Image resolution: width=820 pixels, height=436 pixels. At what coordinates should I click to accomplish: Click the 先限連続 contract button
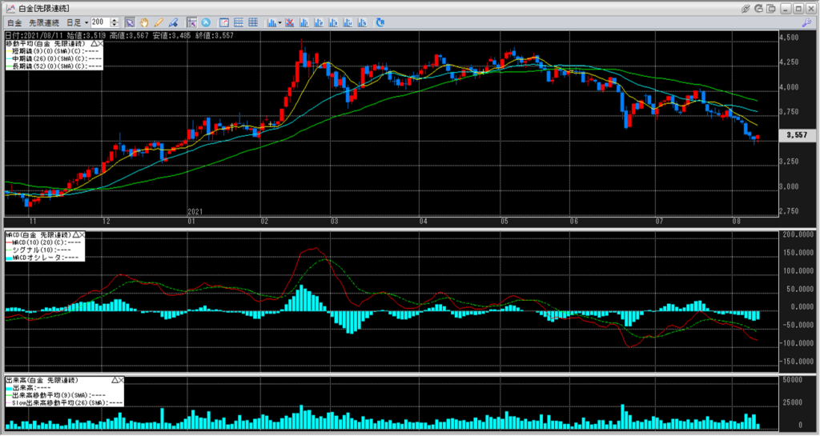(x=44, y=22)
